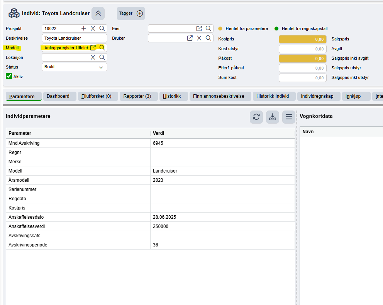Open the Dashboard tab
The width and height of the screenshot is (383, 305).
point(59,96)
